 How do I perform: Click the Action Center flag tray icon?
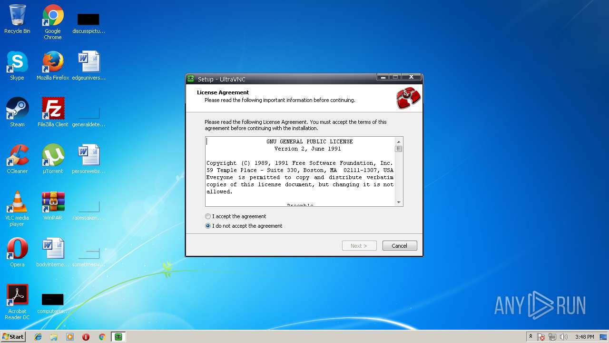click(x=541, y=337)
